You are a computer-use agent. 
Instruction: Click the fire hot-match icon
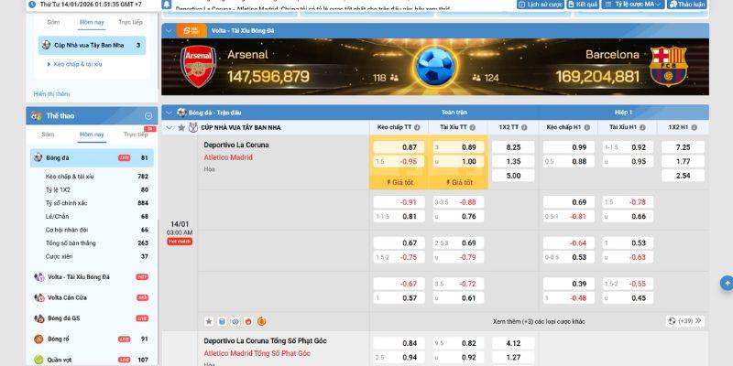click(x=248, y=321)
